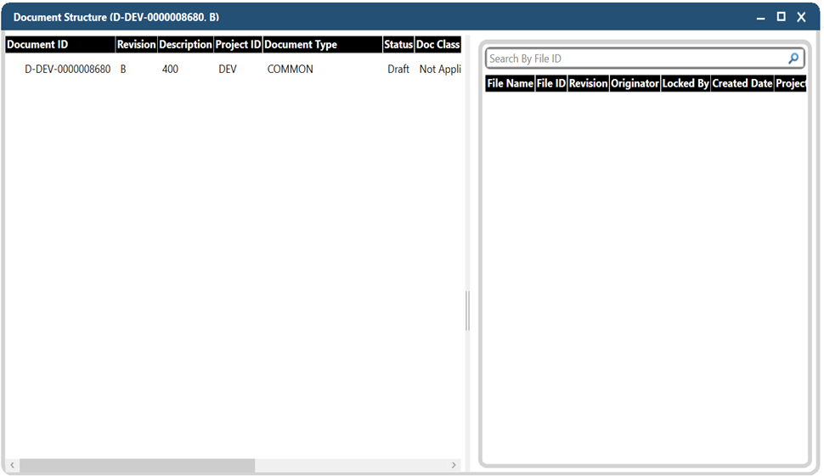Click the Originator column header
This screenshot has height=476, width=824.
[x=635, y=84]
